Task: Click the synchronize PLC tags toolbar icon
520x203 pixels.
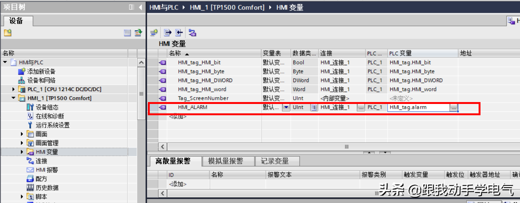Action: (192, 33)
